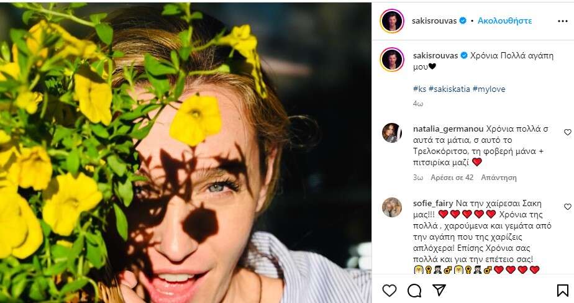Open sakisrouvas profile picture in header

pos(392,20)
